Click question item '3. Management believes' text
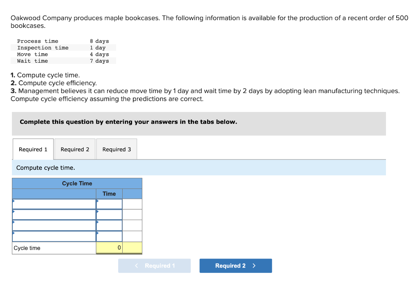 coord(205,95)
